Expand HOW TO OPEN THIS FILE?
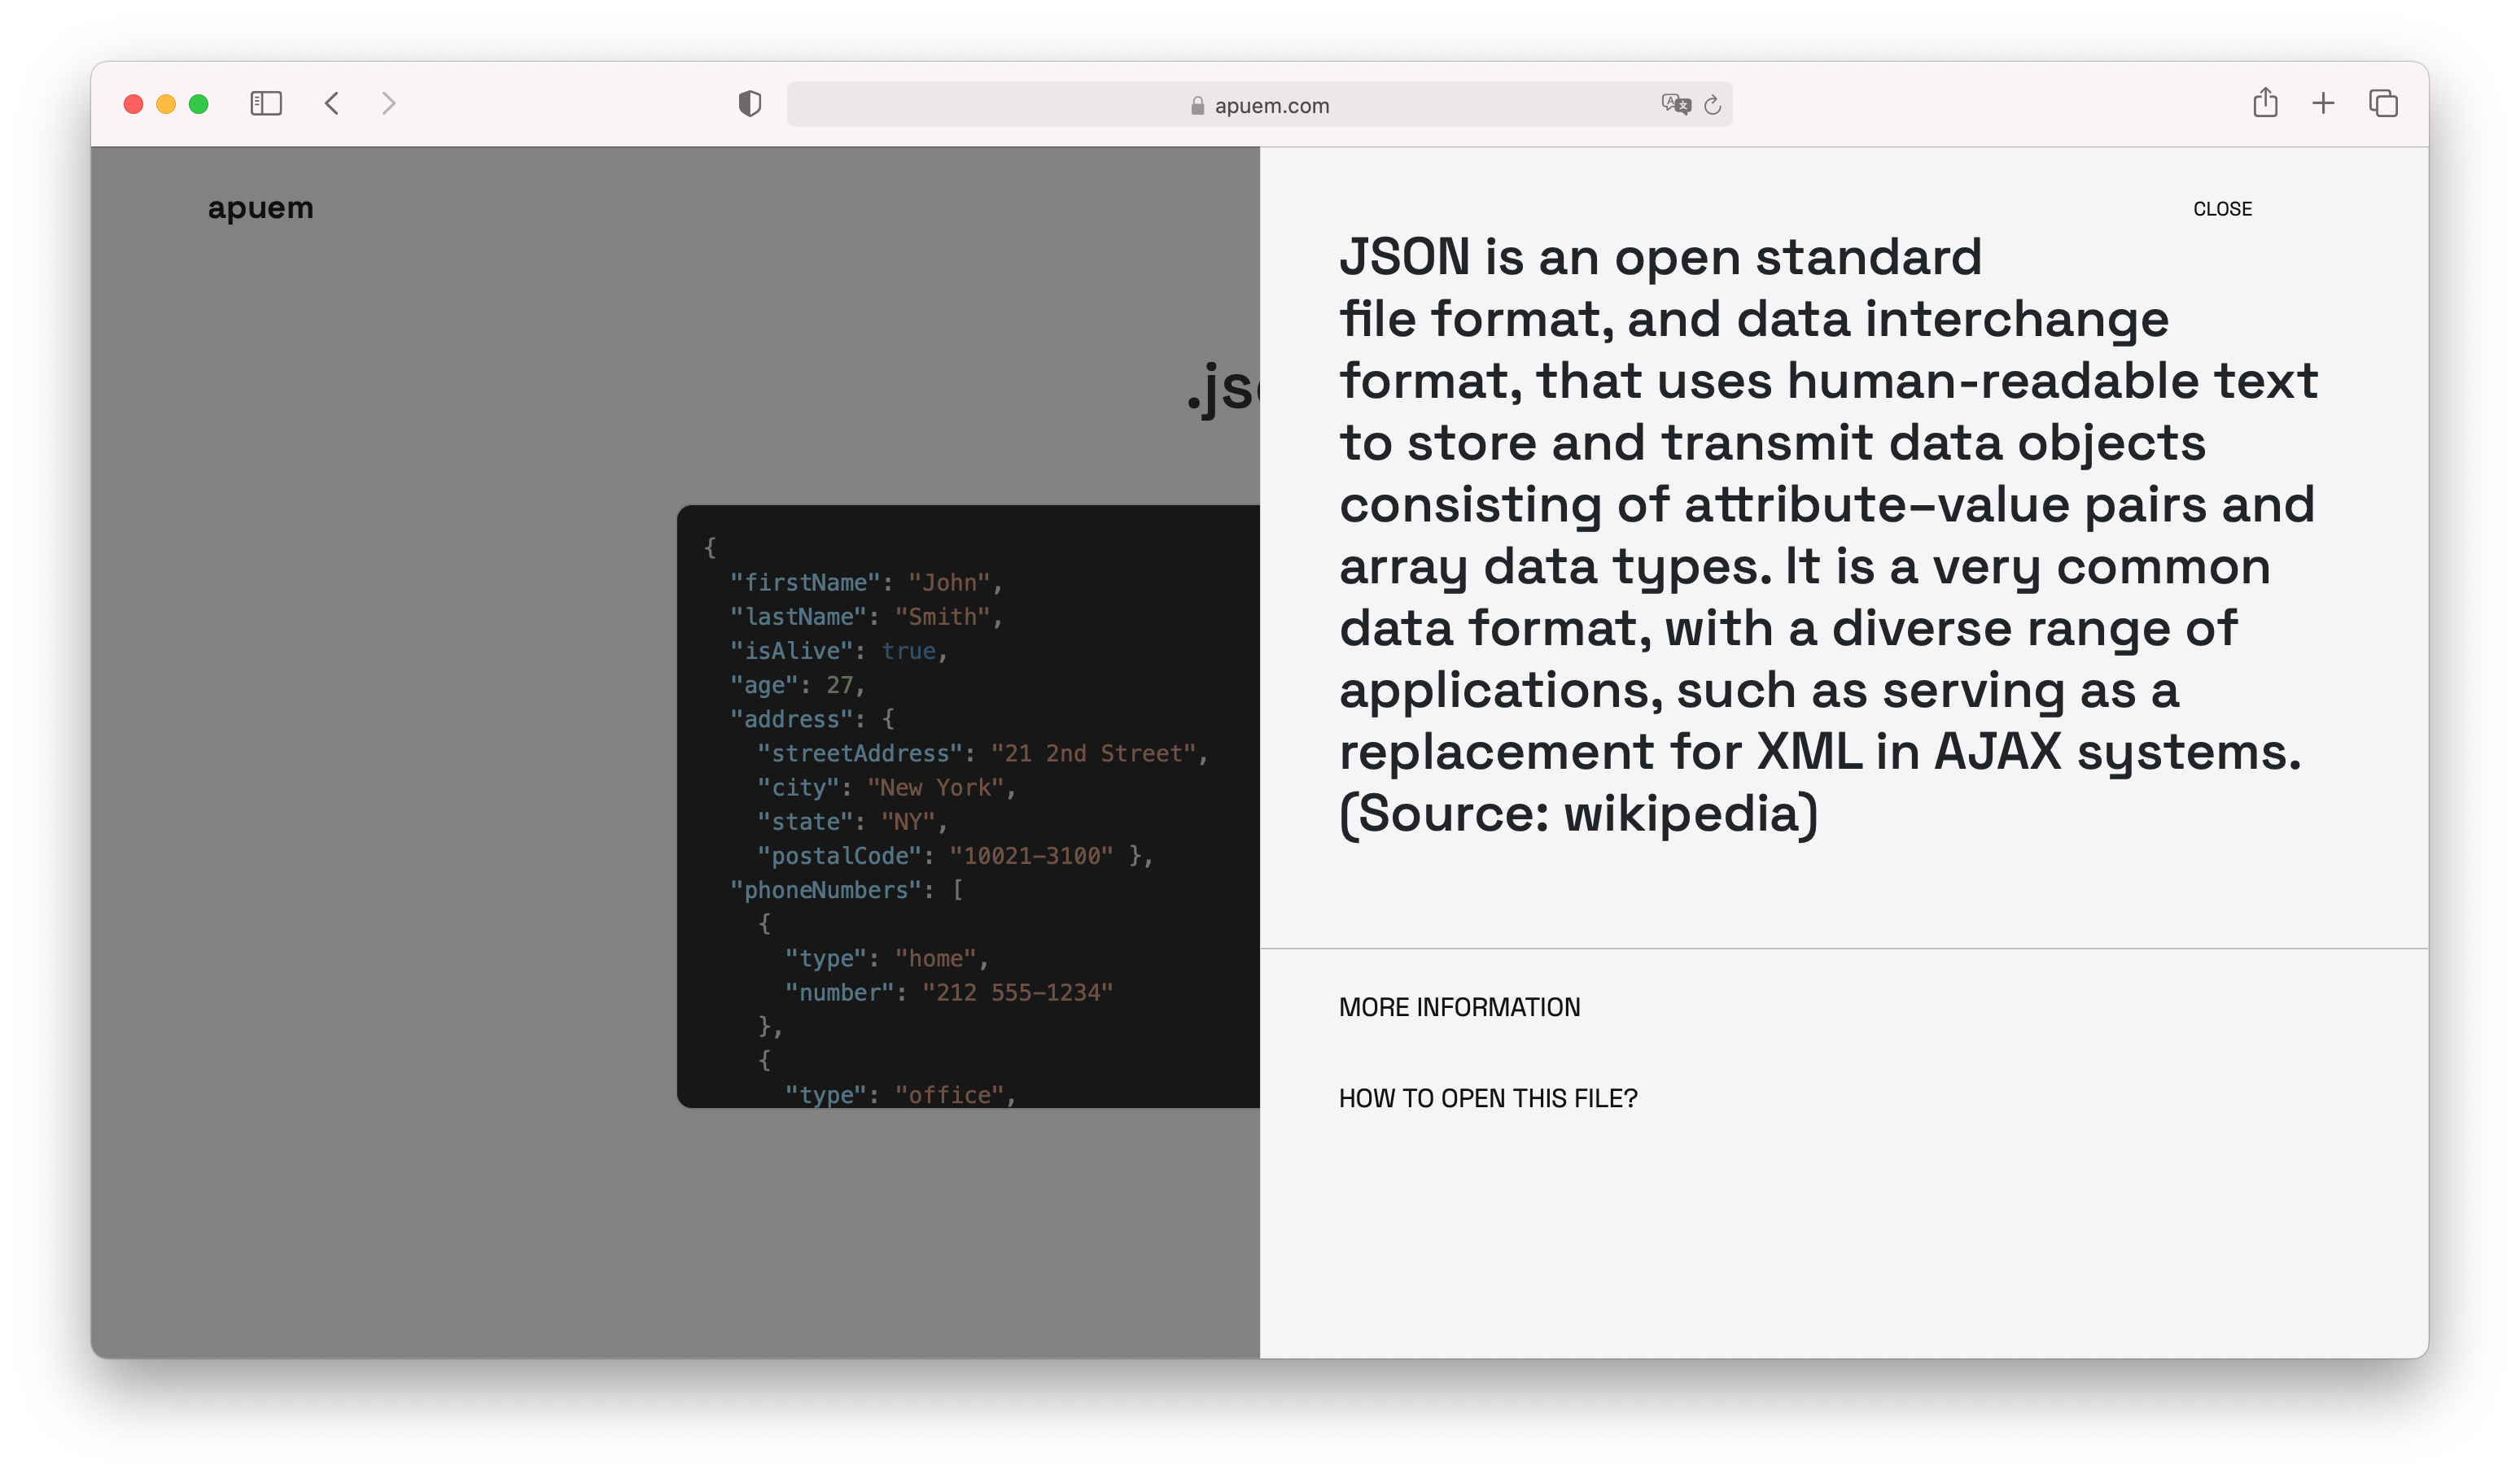Viewport: 2520px width, 1479px height. pos(1488,1098)
